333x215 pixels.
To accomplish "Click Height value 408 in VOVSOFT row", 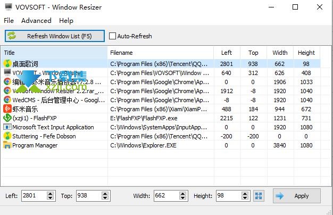I will tap(306, 73).
